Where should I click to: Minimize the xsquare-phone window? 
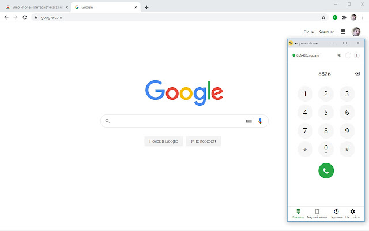pos(332,43)
